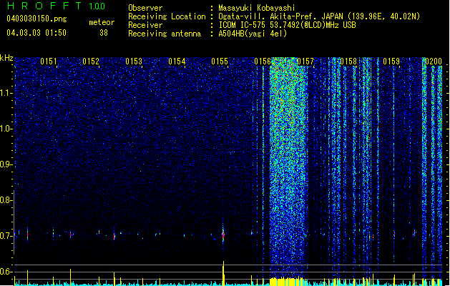Click time marker 0158
This screenshot has width=450, height=286.
click(348, 61)
